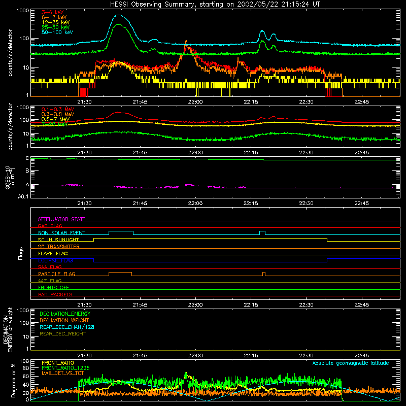Image resolution: width=406 pixels, height=406 pixels.
Task: Select the NON_SOLAR_EVENT flag label
Action: pyautogui.click(x=61, y=233)
